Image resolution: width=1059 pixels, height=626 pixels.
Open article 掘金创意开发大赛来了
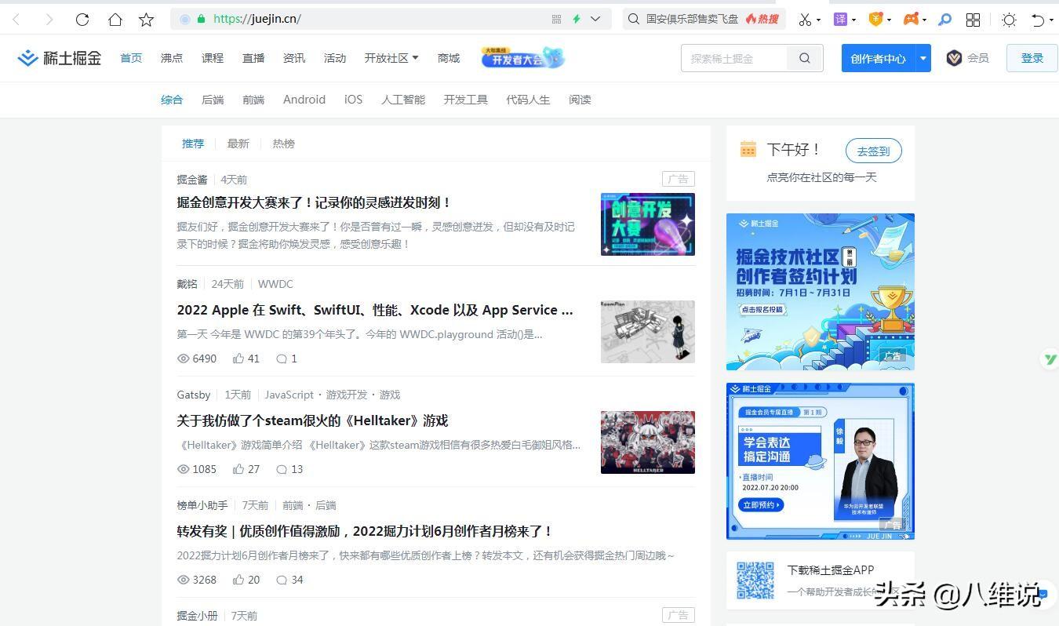click(314, 202)
